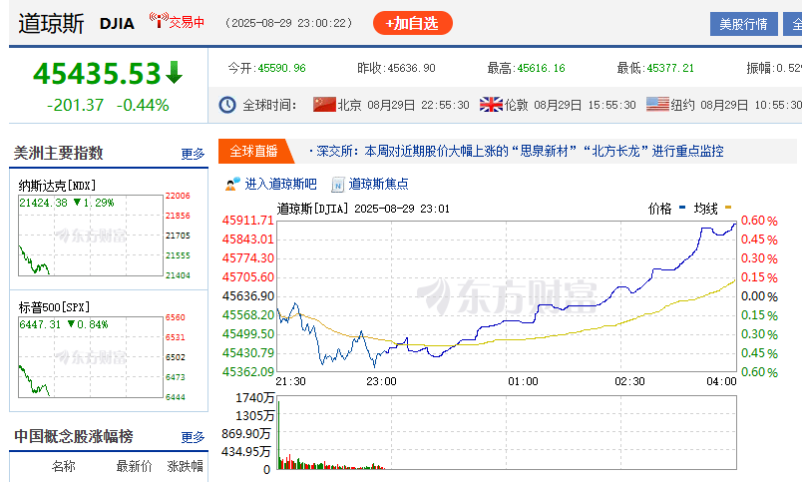Click the blue 价格 legend swatch
Image resolution: width=802 pixels, height=482 pixels.
click(x=682, y=208)
